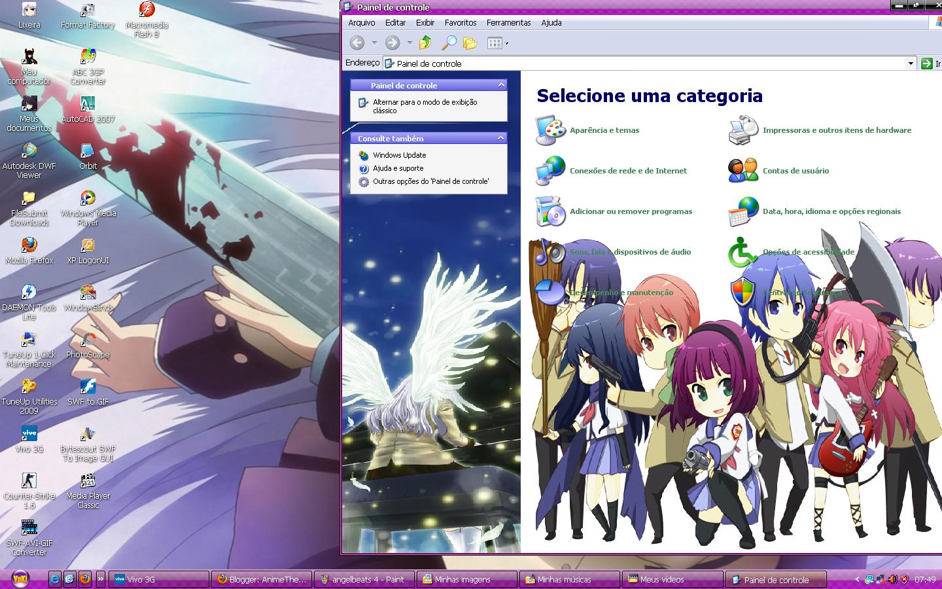The image size is (942, 589).
Task: Click the Back arrow in Painel de controle
Action: pos(357,43)
